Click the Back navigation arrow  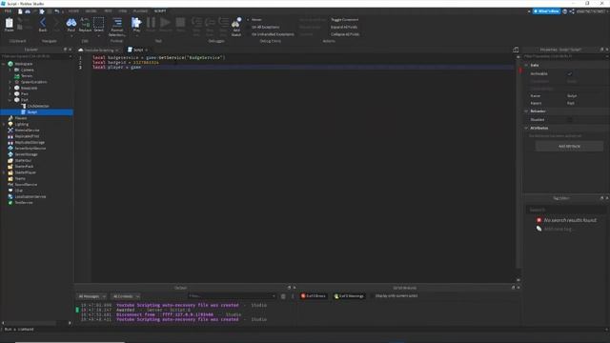click(x=43, y=23)
